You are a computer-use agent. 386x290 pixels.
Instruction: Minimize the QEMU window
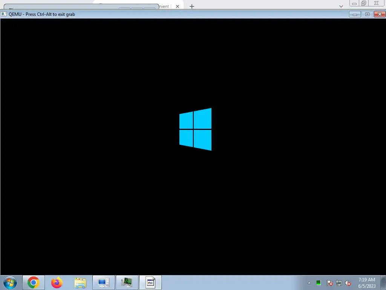pyautogui.click(x=355, y=14)
